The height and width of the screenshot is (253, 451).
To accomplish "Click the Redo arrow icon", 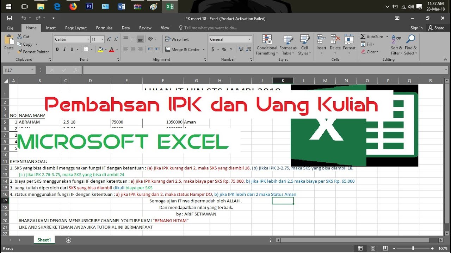I will [x=38, y=18].
